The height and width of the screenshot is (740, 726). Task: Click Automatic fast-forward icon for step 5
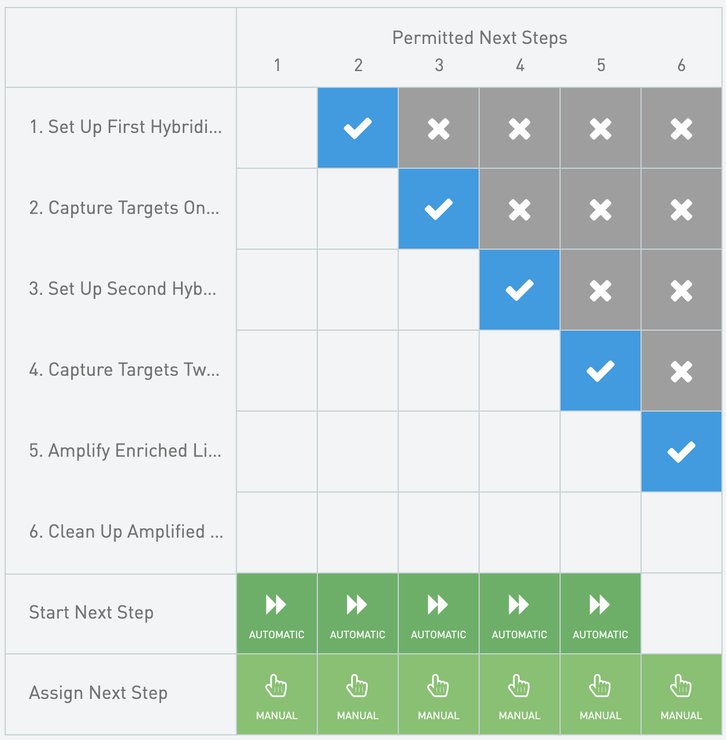pyautogui.click(x=600, y=605)
